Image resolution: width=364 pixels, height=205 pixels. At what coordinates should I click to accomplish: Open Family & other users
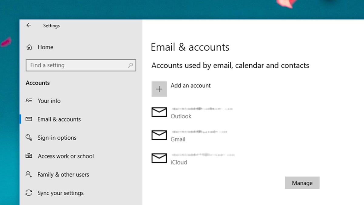tap(63, 175)
